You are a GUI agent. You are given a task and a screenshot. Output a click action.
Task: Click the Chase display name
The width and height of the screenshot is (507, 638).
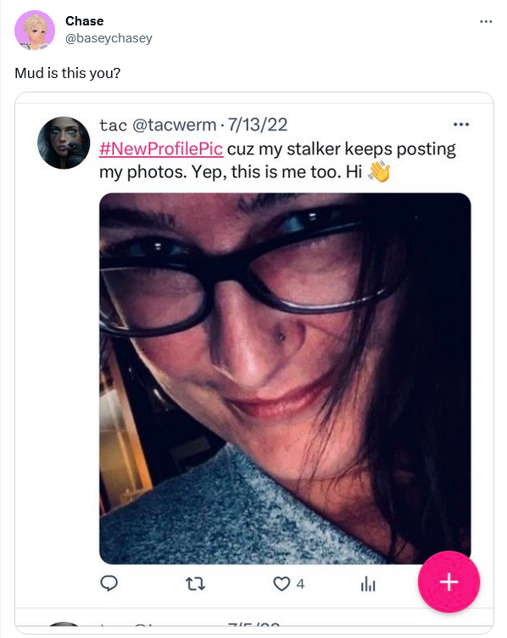(x=85, y=20)
